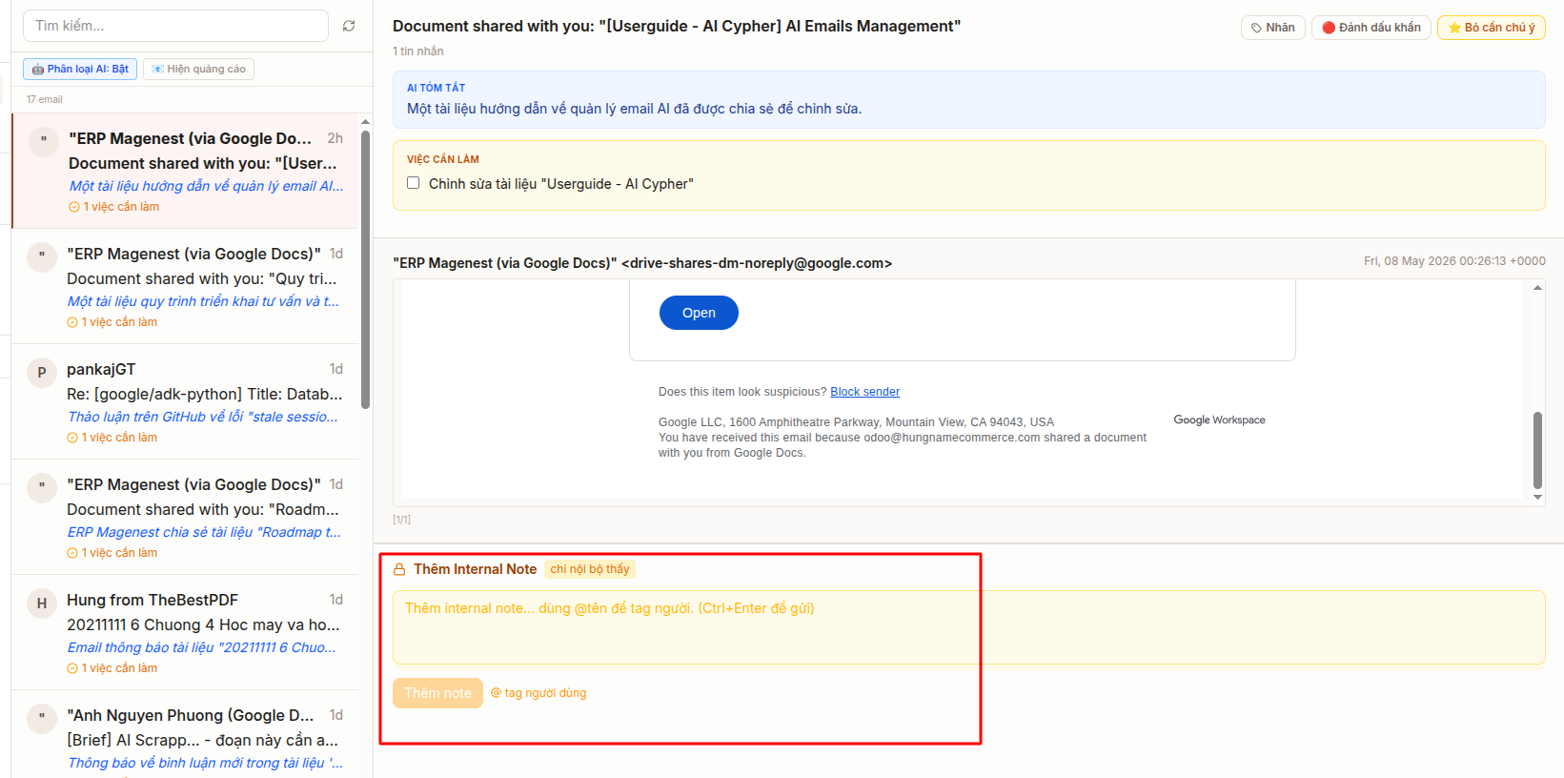Open the pankajGT email about google/adk-python
The width and height of the screenshot is (1564, 778).
click(x=187, y=402)
